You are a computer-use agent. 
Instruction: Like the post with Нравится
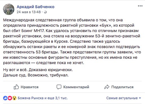coord(26,87)
